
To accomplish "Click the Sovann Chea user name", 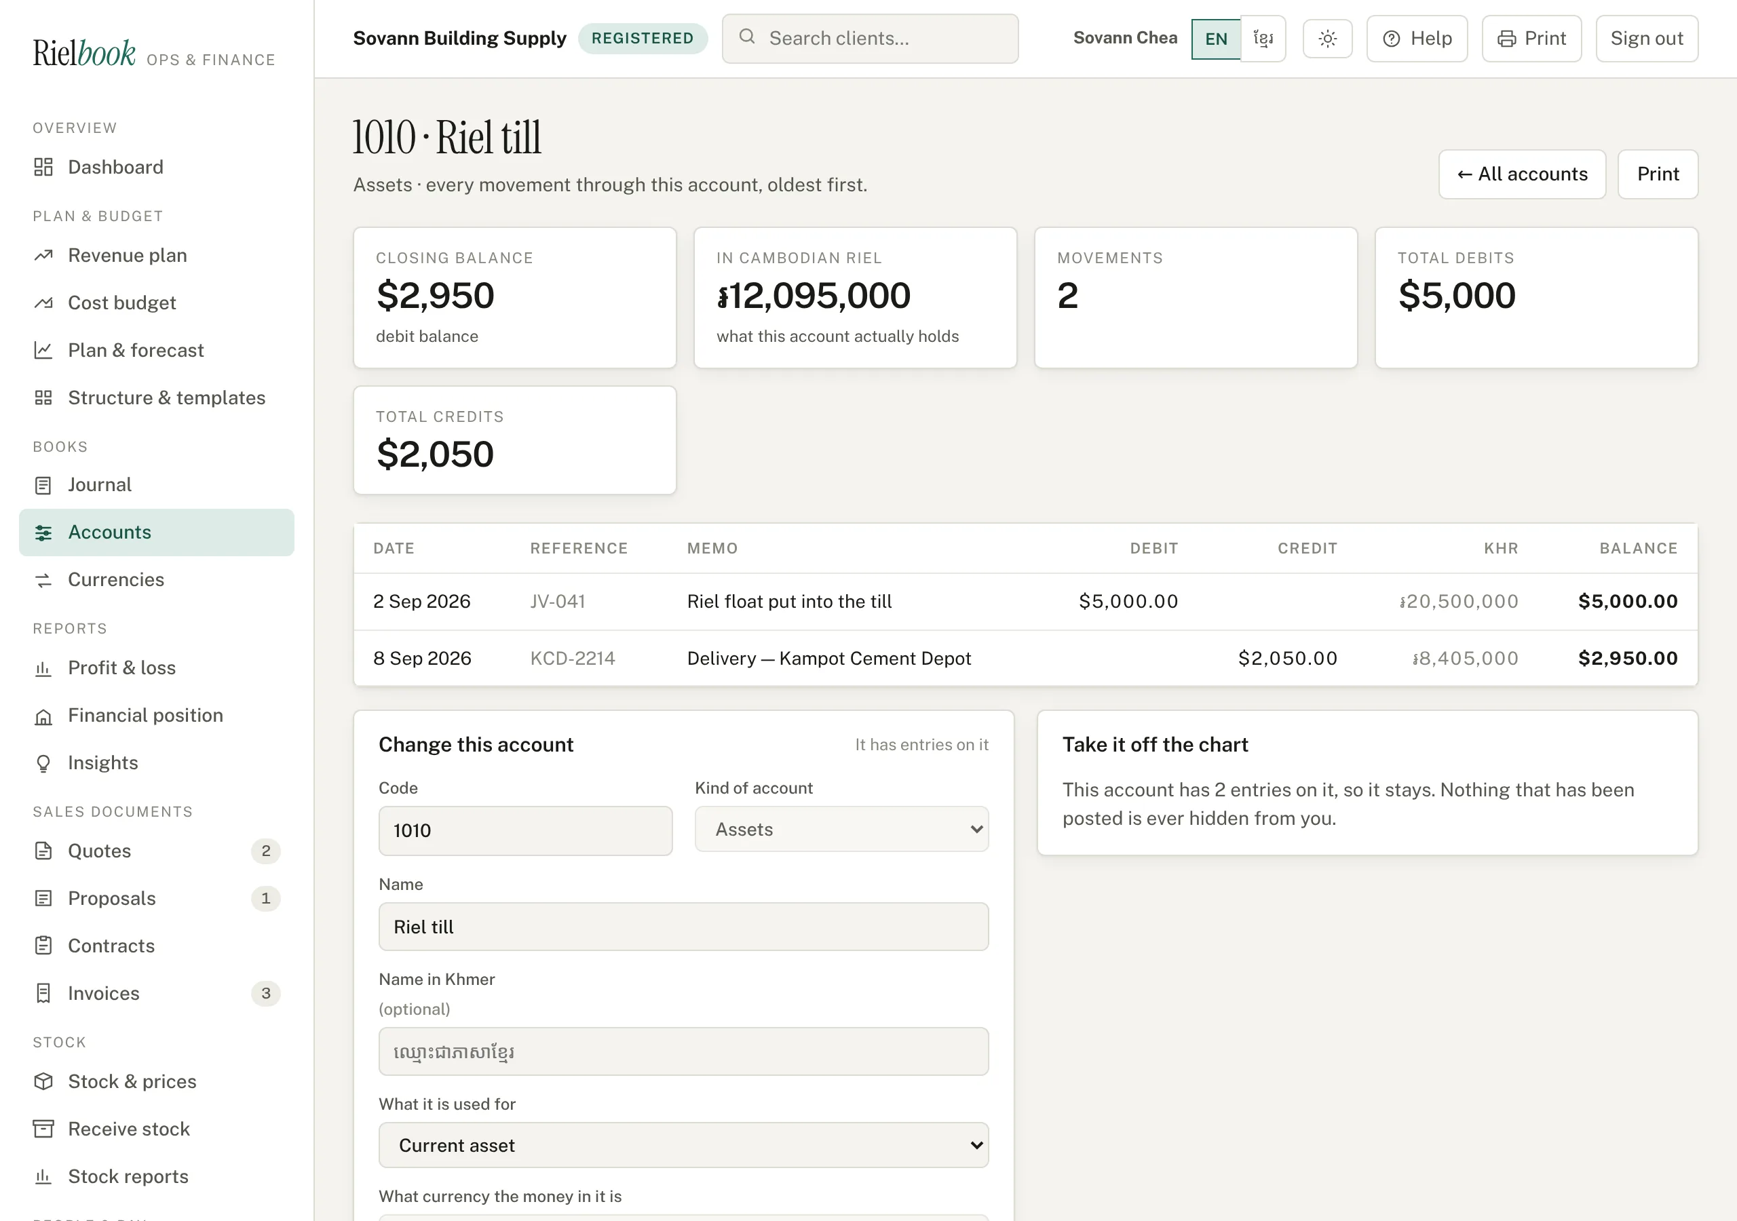I will 1125,38.
